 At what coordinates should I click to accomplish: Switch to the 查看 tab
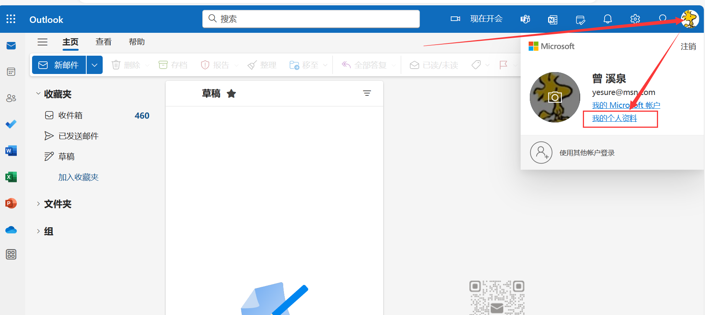point(103,42)
